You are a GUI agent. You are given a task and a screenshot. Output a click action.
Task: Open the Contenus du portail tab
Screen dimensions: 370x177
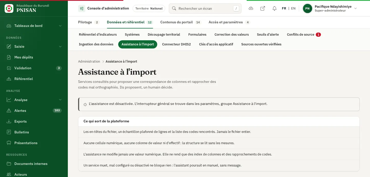pyautogui.click(x=181, y=22)
